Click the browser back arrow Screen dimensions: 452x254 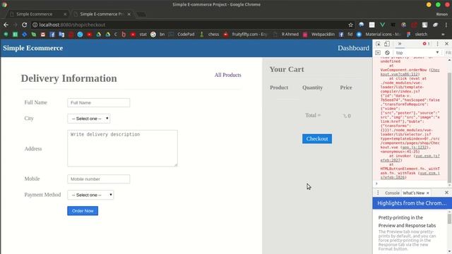point(6,25)
